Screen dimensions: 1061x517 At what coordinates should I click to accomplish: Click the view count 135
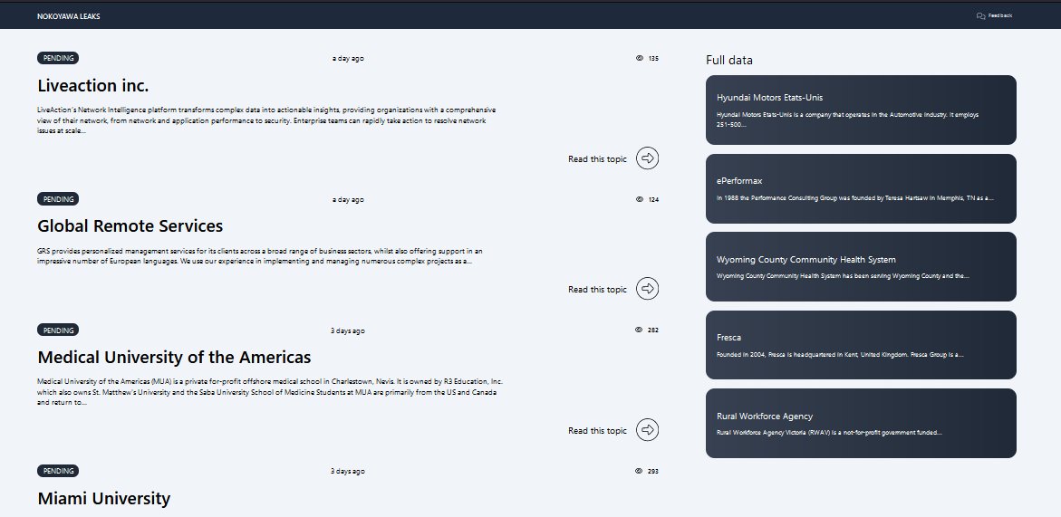tap(653, 58)
